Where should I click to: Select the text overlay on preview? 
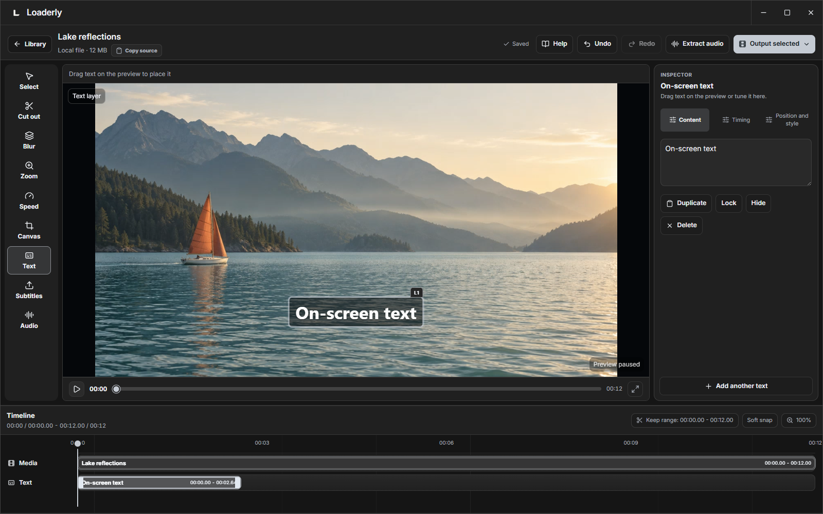[x=356, y=313]
